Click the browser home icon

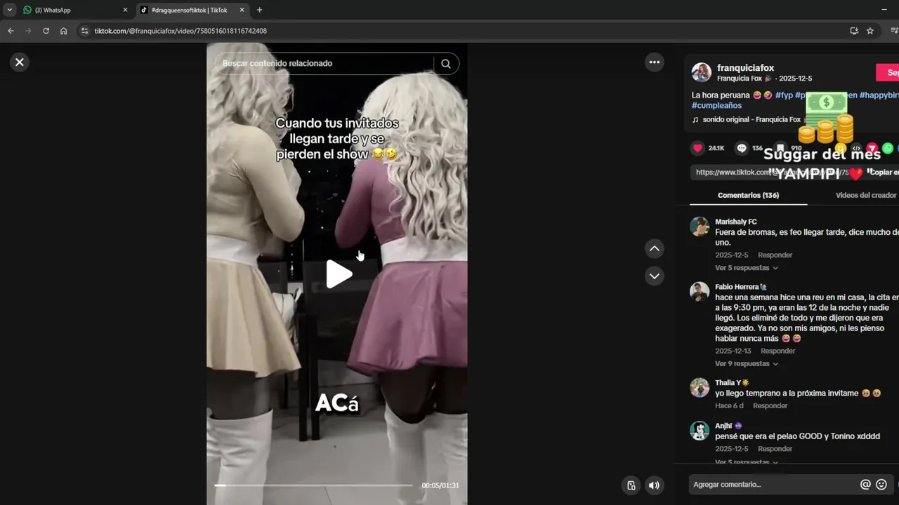[x=63, y=31]
